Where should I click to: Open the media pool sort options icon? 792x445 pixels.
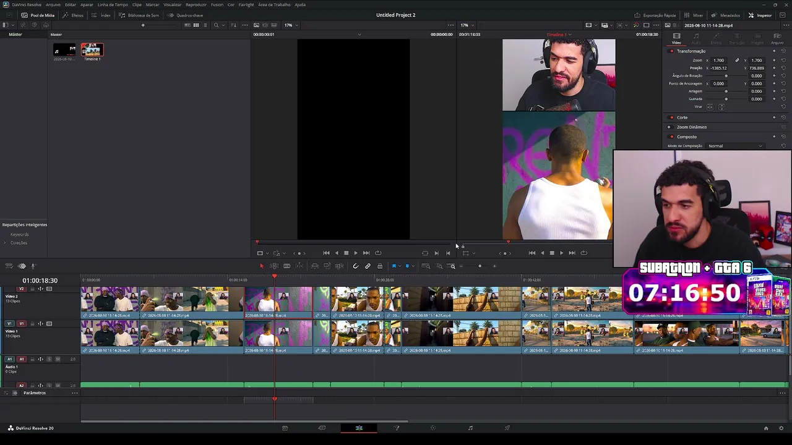(x=233, y=25)
